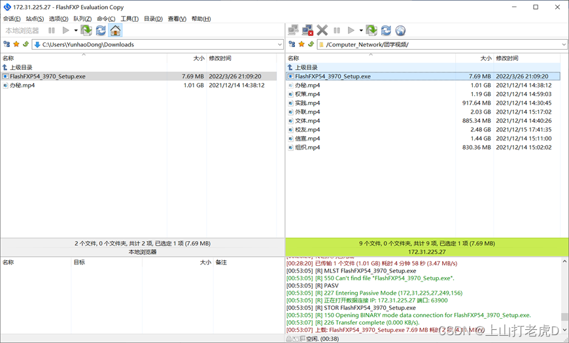This screenshot has height=343, width=569.
Task: Open the 工具(T) menu
Action: pos(129,18)
